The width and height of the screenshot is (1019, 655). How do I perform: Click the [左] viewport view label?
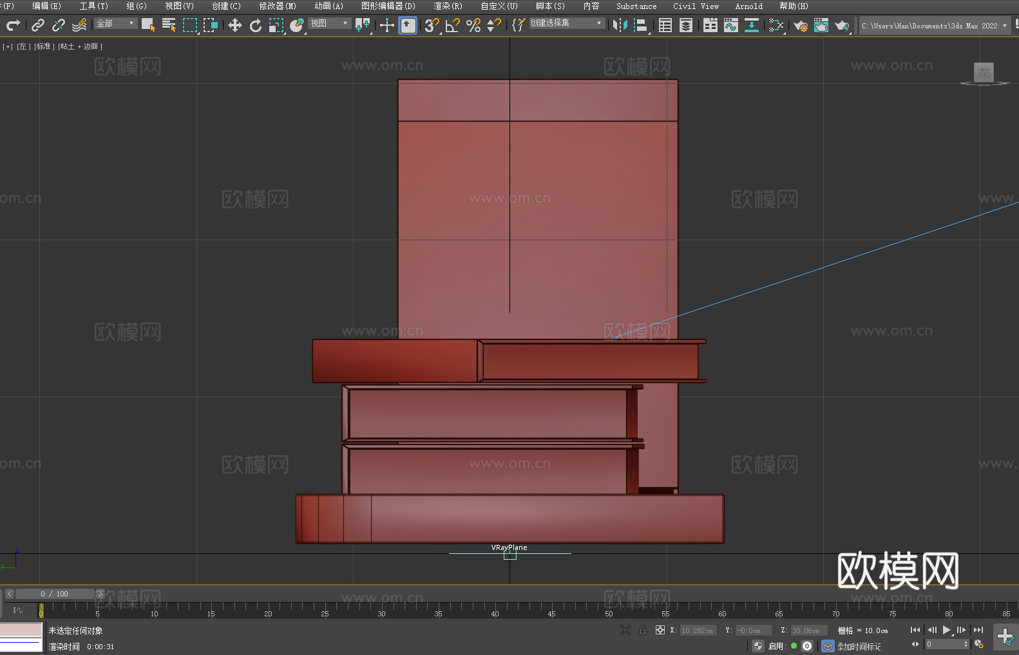coord(23,46)
